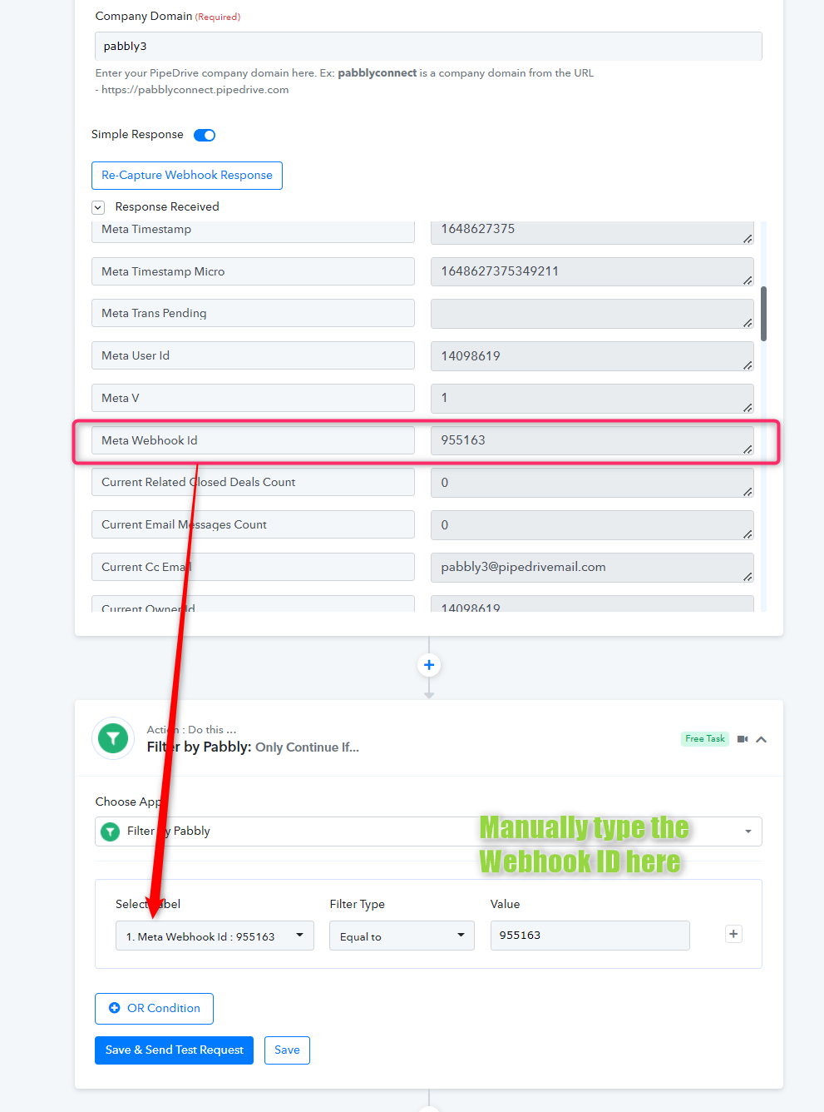Open the Select Label Meta Webhook Id dropdown

pos(215,936)
